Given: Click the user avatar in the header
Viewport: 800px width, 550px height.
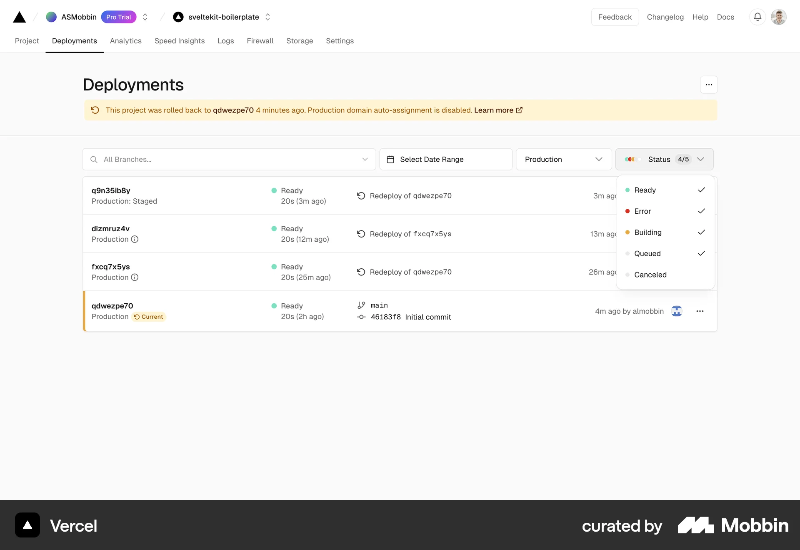Looking at the screenshot, I should click(x=779, y=17).
